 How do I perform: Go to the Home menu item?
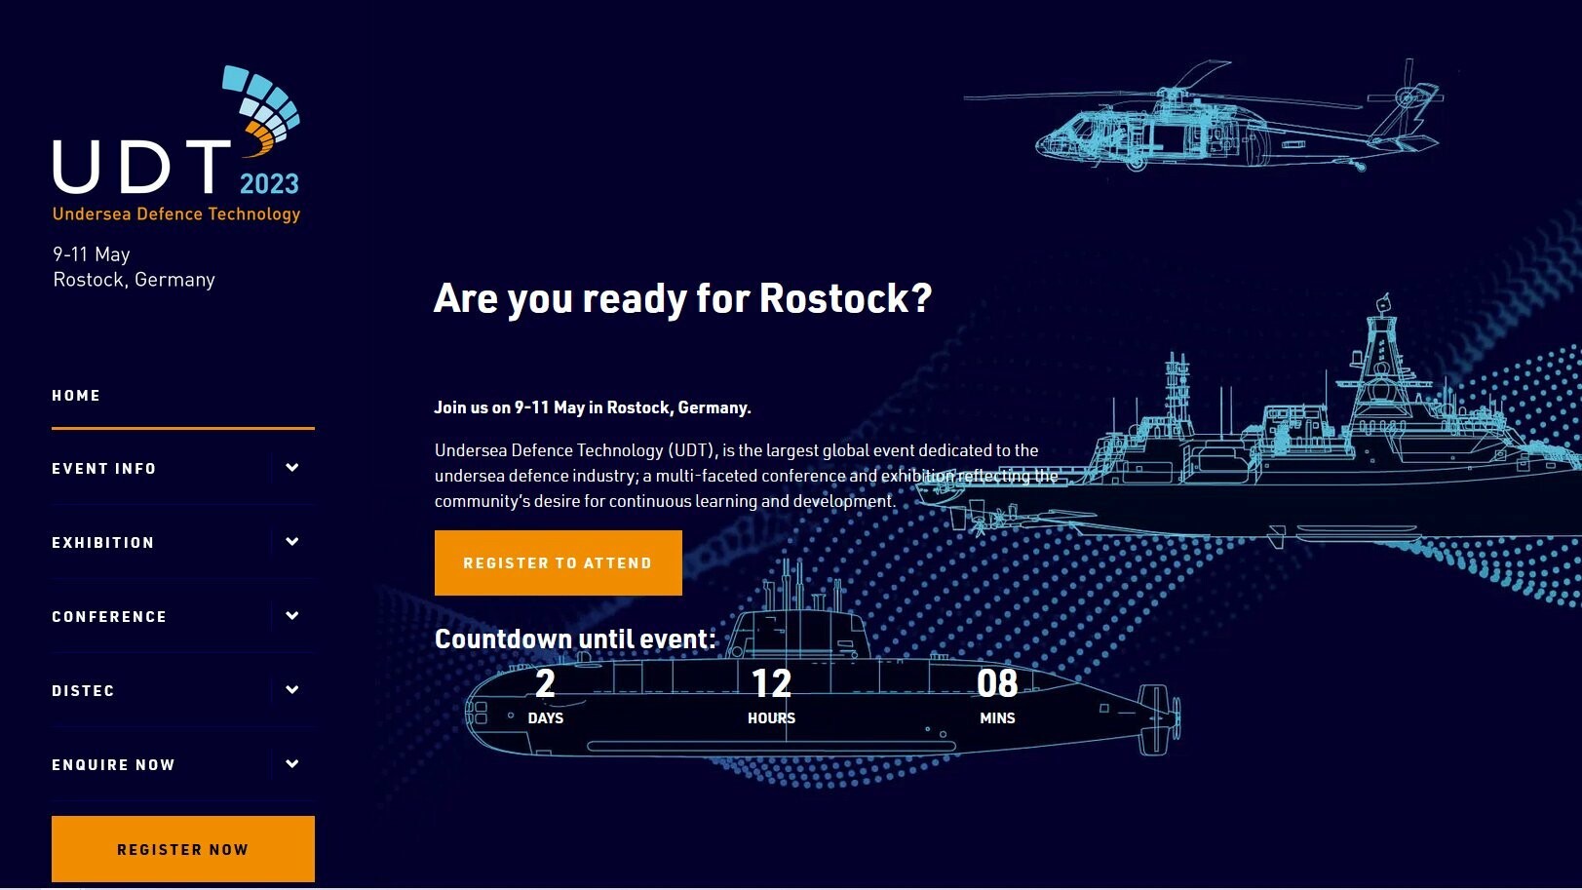point(76,396)
